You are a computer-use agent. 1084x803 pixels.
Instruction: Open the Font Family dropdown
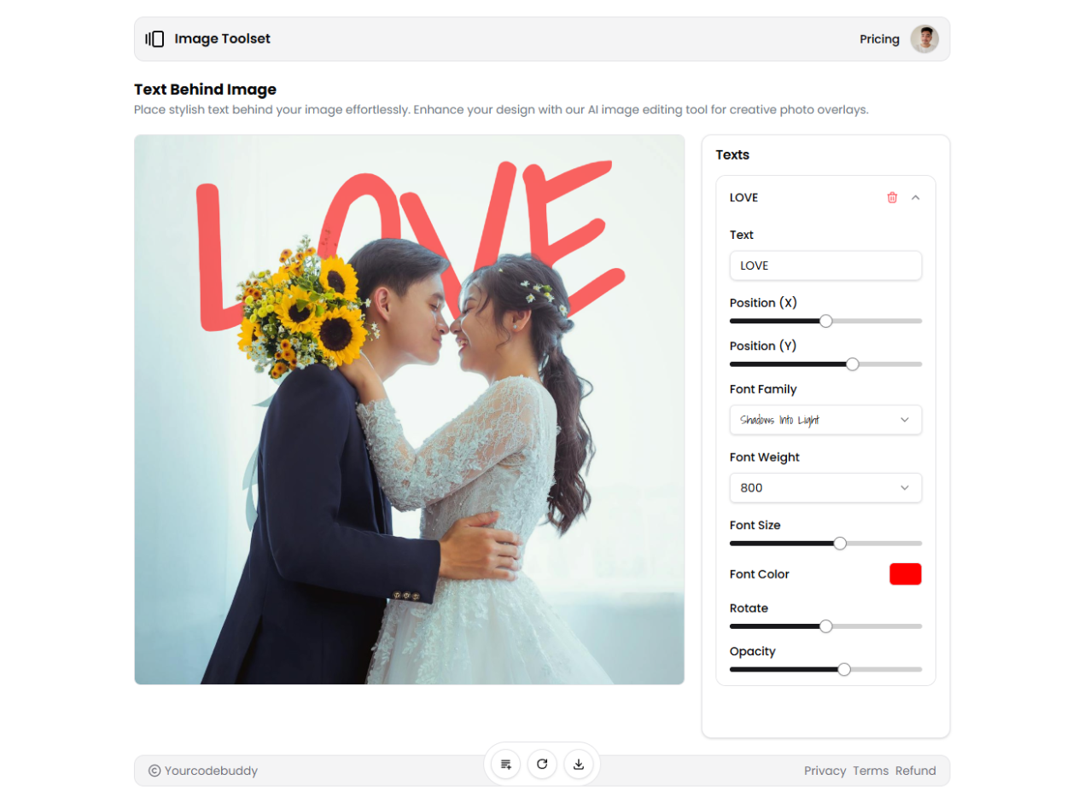coord(825,420)
